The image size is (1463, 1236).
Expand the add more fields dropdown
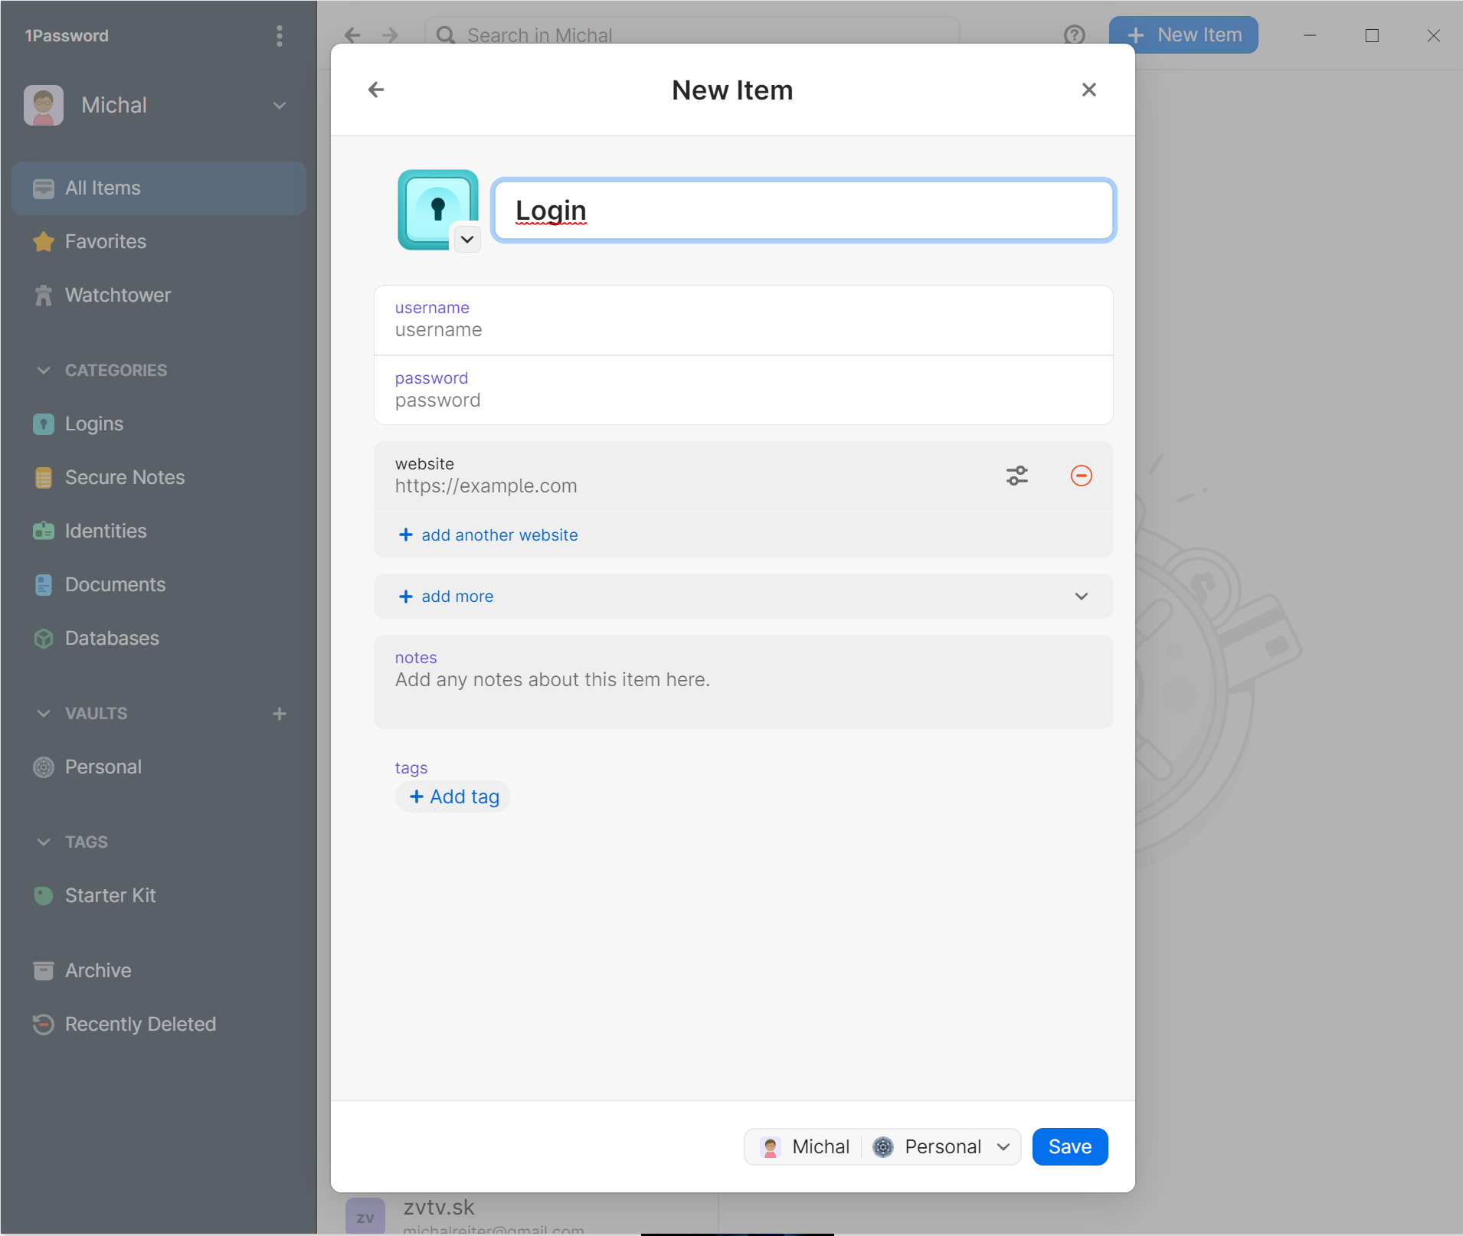pyautogui.click(x=1081, y=597)
